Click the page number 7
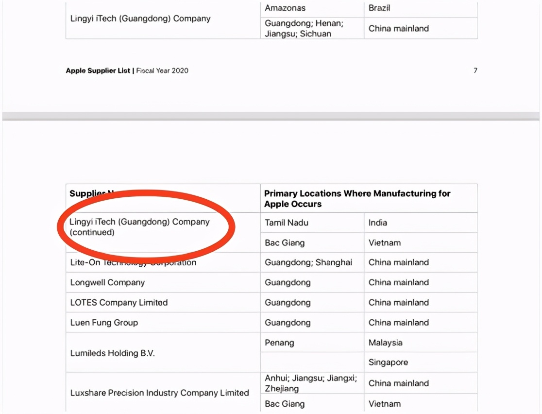Viewport: 542px width, 414px height. tap(475, 70)
